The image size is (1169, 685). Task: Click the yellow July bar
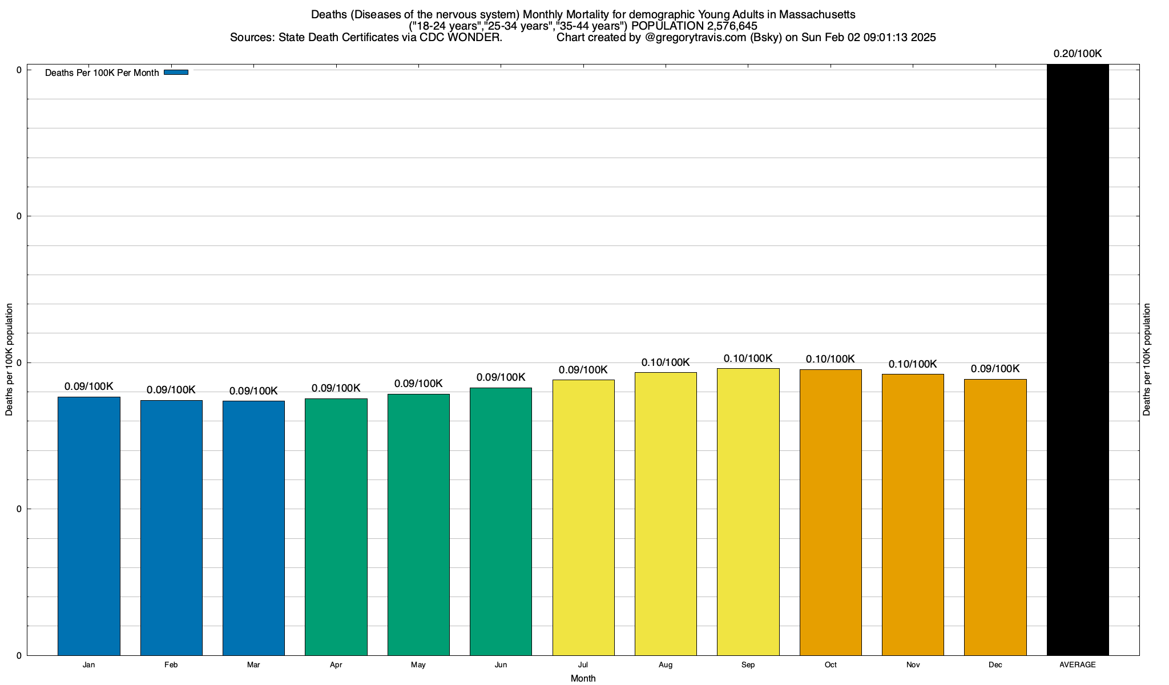click(x=583, y=517)
